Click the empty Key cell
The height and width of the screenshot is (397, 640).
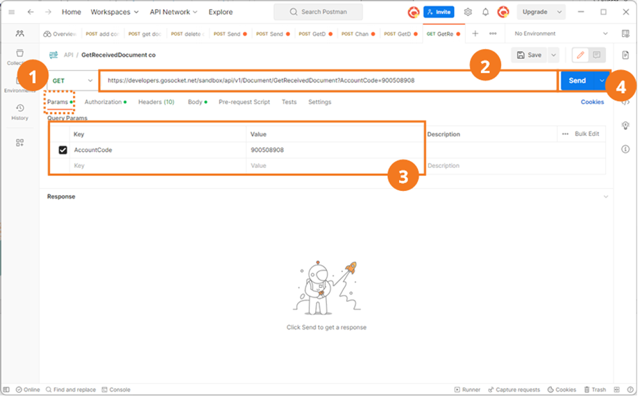(x=158, y=166)
